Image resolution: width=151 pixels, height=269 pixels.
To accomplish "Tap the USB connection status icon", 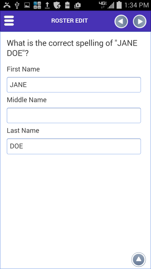I will [17, 5].
